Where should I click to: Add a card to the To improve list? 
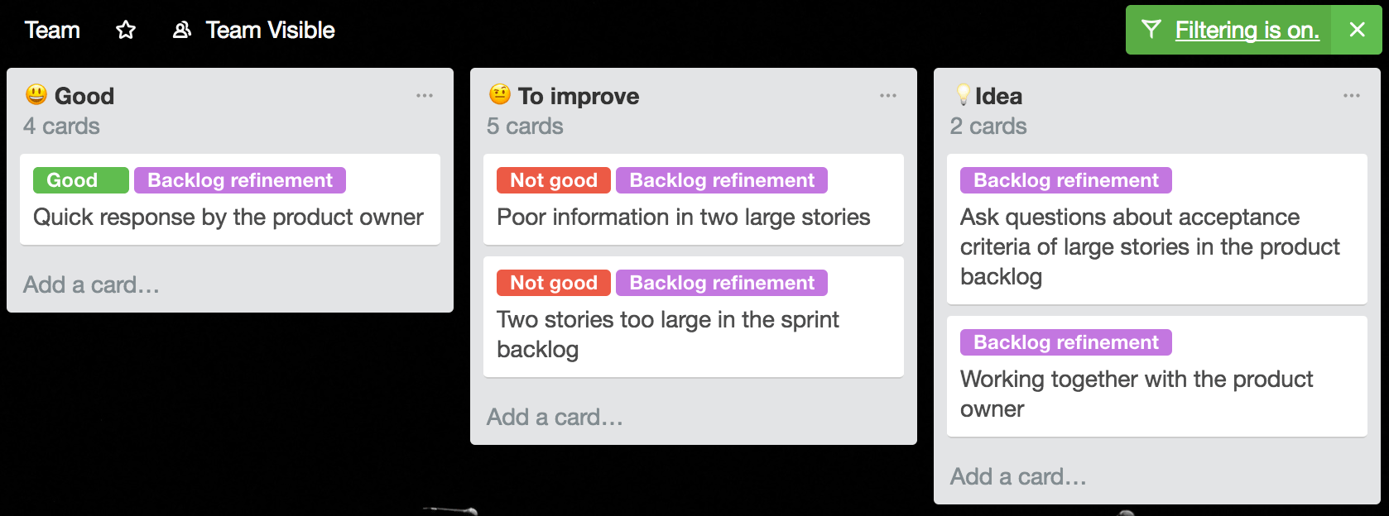pyautogui.click(x=555, y=418)
